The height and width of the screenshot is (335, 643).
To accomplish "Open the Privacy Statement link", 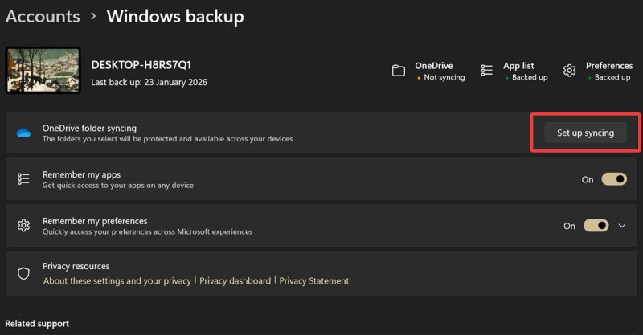I will [314, 281].
